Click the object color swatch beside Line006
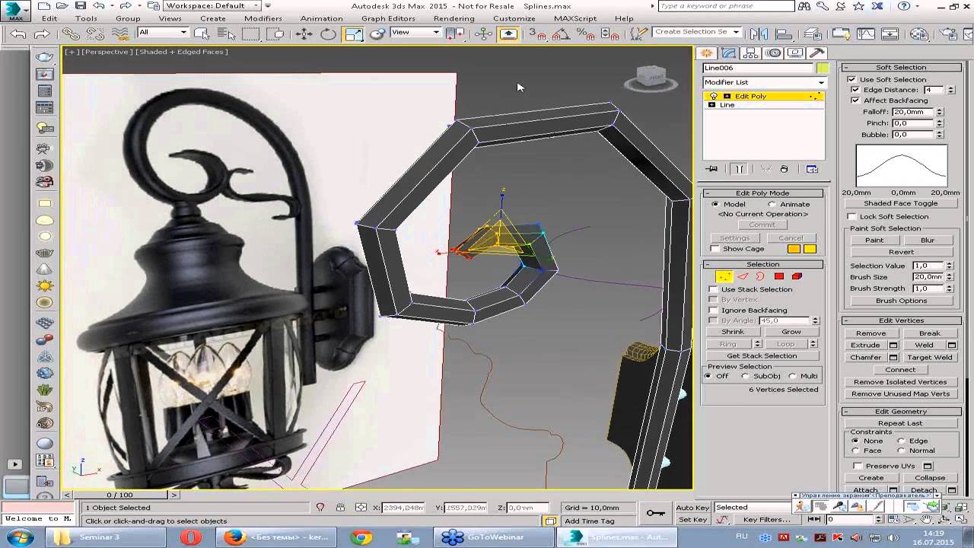974x548 pixels. [x=823, y=68]
